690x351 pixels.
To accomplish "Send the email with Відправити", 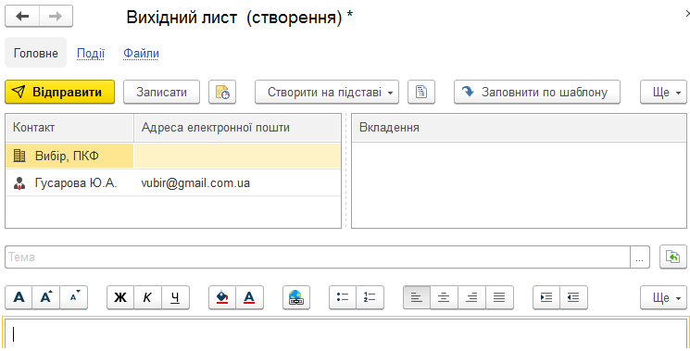I will pyautogui.click(x=60, y=92).
